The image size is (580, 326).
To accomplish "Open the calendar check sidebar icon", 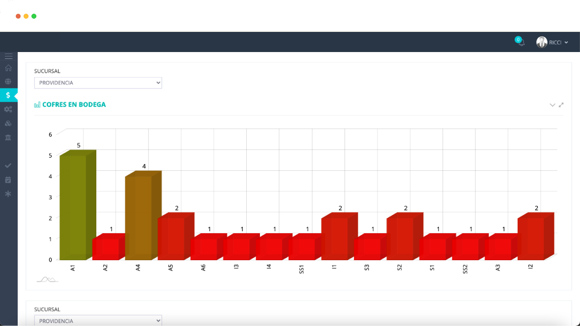I will pyautogui.click(x=8, y=180).
